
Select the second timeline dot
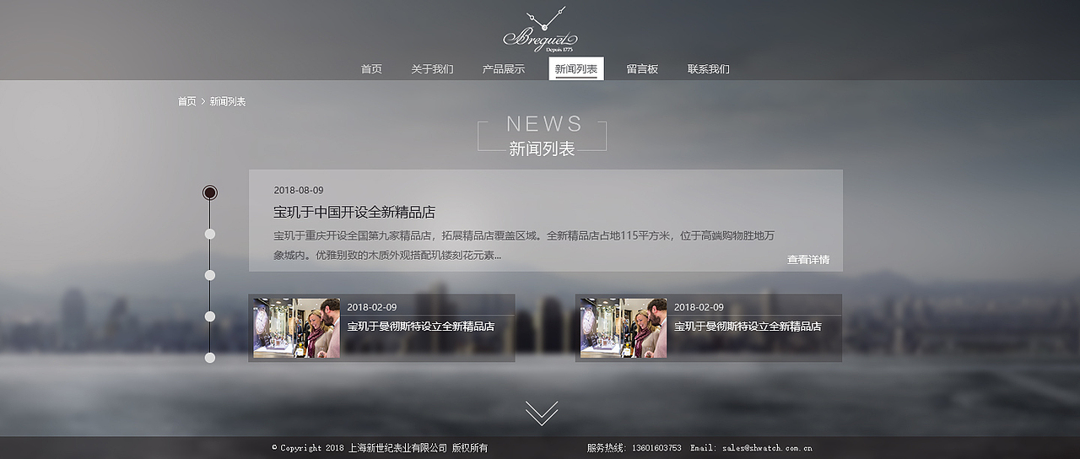click(x=210, y=234)
